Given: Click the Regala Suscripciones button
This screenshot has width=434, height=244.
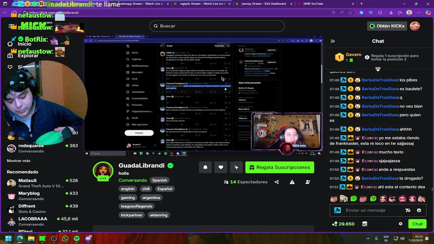Looking at the screenshot, I should pos(280,167).
